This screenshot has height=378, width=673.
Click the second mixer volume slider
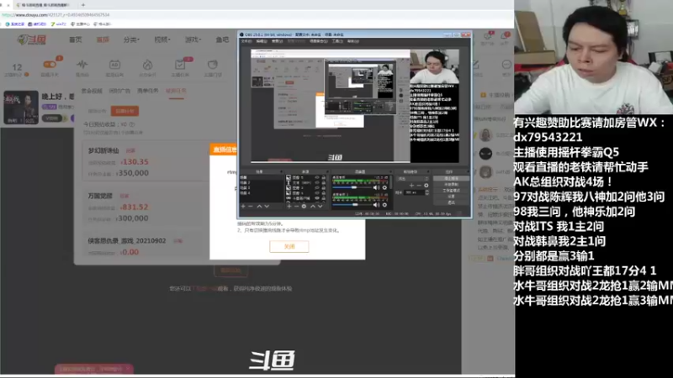click(352, 205)
